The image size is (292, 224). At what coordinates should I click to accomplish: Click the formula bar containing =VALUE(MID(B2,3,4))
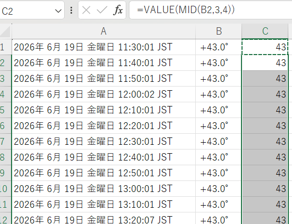[210, 10]
